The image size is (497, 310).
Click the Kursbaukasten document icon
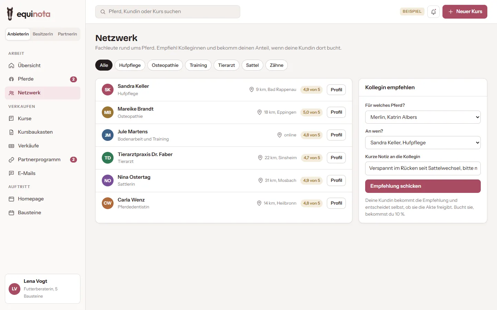pos(11,132)
